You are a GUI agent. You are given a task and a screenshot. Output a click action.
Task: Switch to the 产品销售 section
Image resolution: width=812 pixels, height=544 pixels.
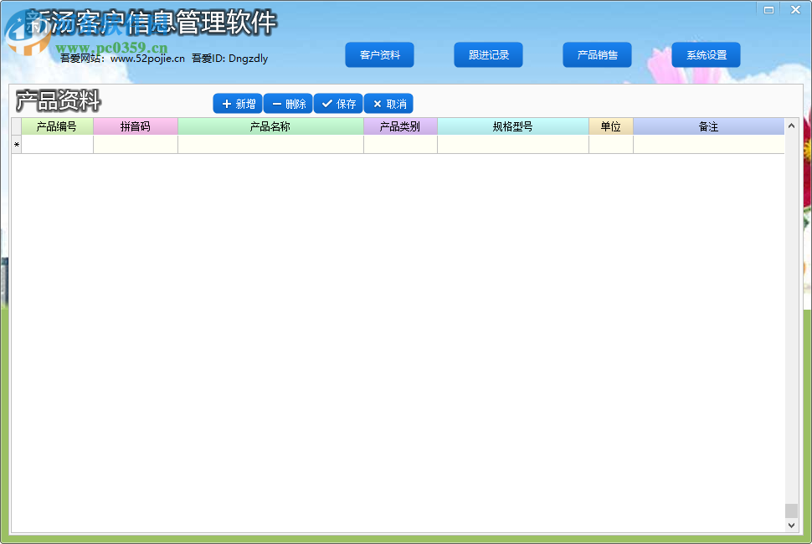tap(597, 54)
